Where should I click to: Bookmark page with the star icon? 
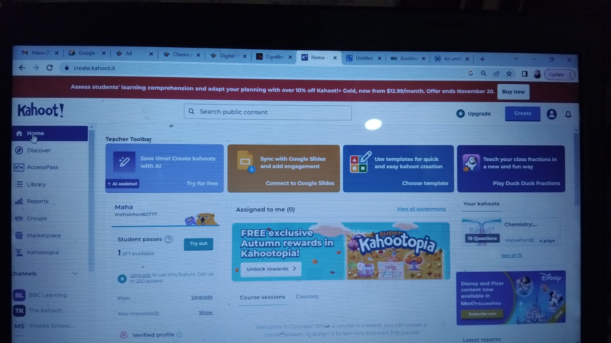pos(509,74)
